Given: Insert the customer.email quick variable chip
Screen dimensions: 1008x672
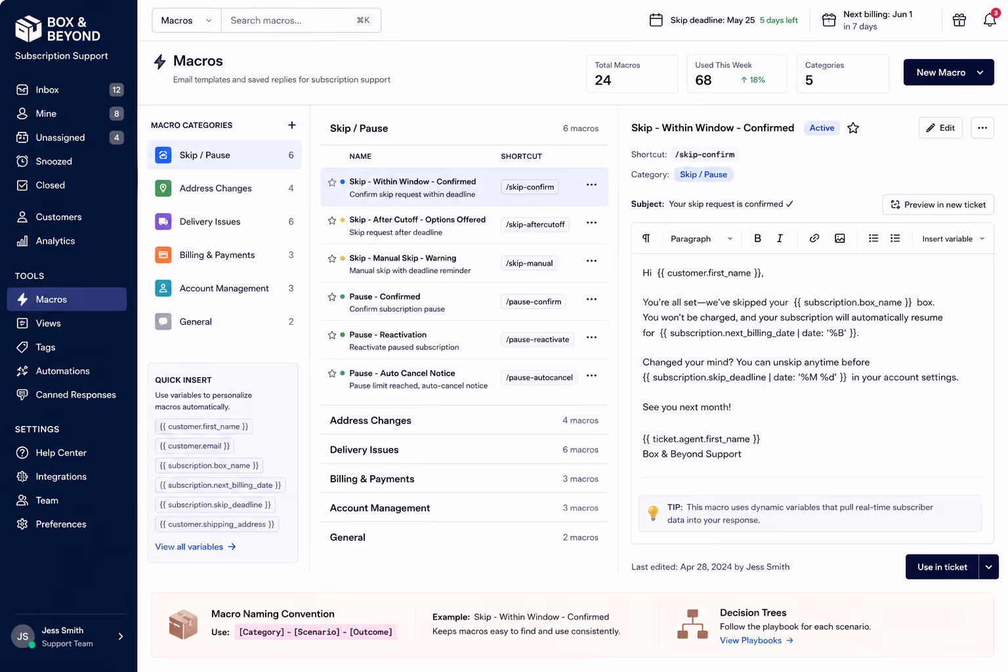Looking at the screenshot, I should 195,446.
